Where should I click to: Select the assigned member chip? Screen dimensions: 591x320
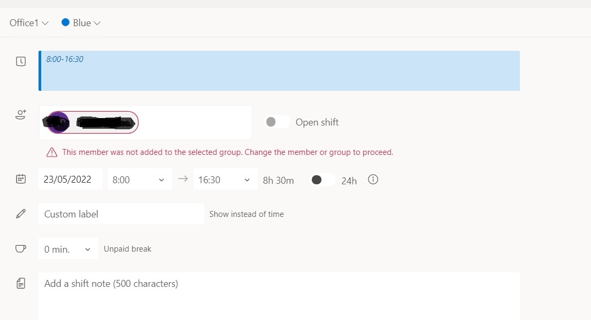[x=93, y=122]
